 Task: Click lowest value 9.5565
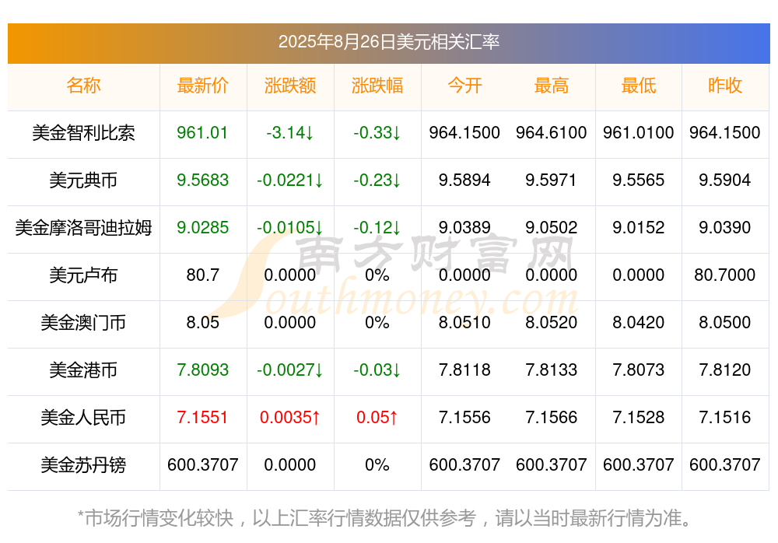(639, 180)
